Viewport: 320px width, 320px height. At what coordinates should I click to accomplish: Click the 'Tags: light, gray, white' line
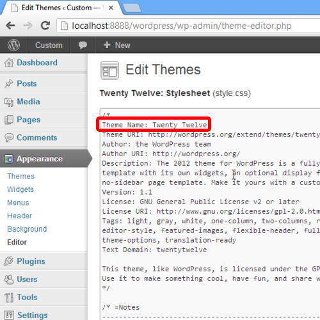click(x=211, y=221)
